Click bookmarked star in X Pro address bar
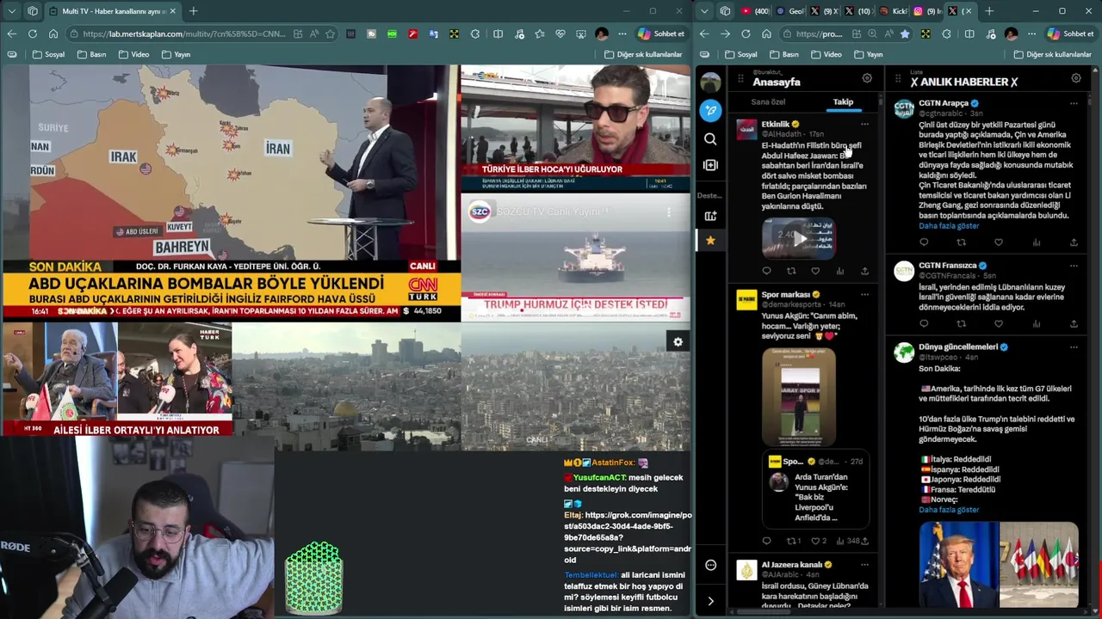The width and height of the screenshot is (1102, 619). pyautogui.click(x=905, y=34)
